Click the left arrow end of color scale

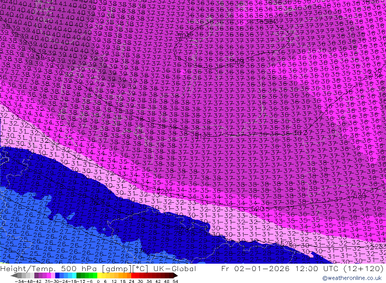(14, 276)
